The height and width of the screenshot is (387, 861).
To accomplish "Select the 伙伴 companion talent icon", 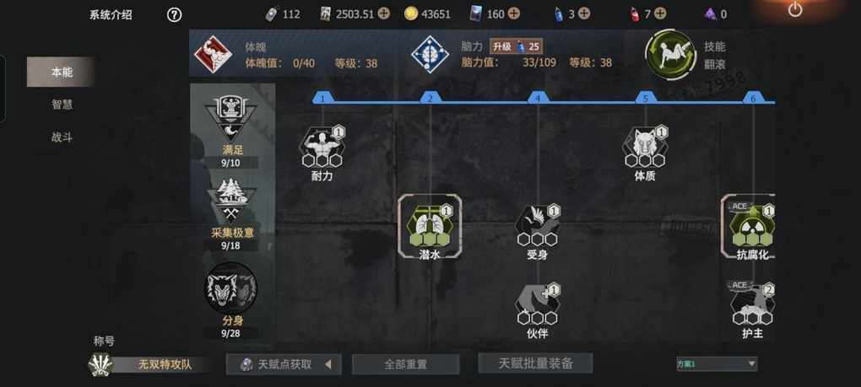I will (538, 304).
